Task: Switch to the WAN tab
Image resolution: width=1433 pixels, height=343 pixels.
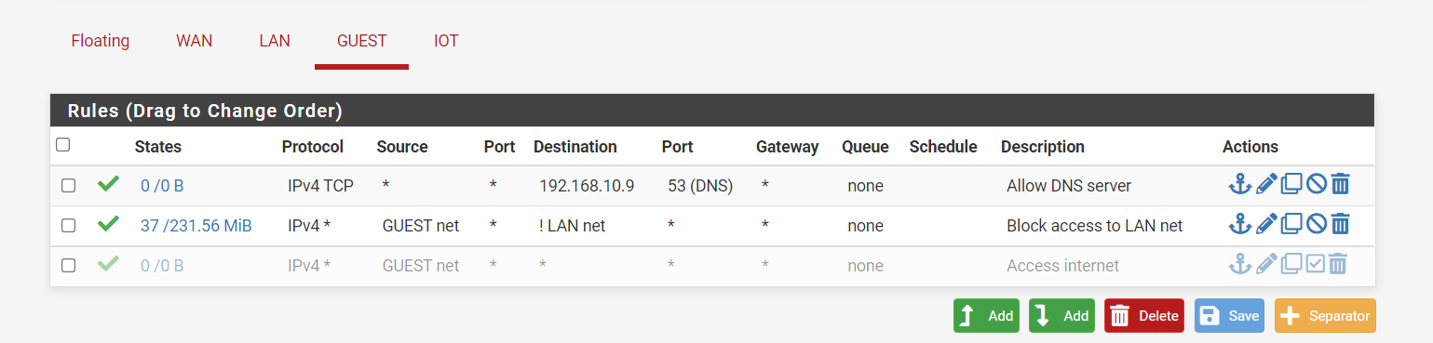Action: tap(195, 41)
